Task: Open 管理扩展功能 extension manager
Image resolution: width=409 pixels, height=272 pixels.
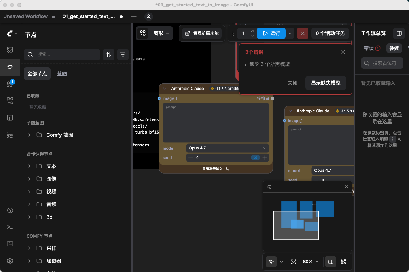Action: tap(201, 33)
